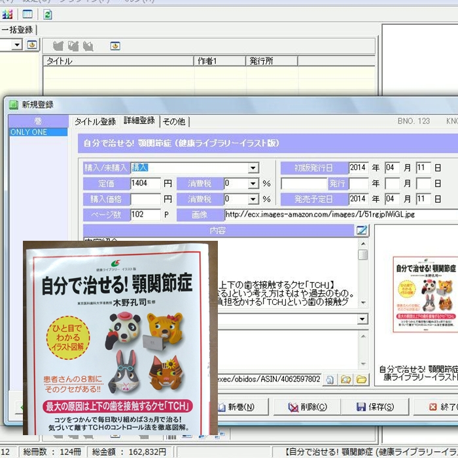This screenshot has height=458, width=458.
Task: Click the book cover thumbnail in preview pane
Action: click(425, 294)
